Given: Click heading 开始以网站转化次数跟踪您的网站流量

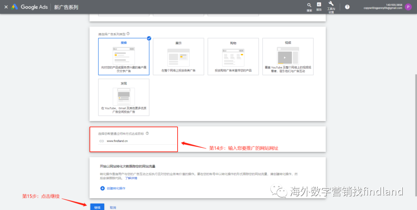Looking at the screenshot, I should 127,166.
